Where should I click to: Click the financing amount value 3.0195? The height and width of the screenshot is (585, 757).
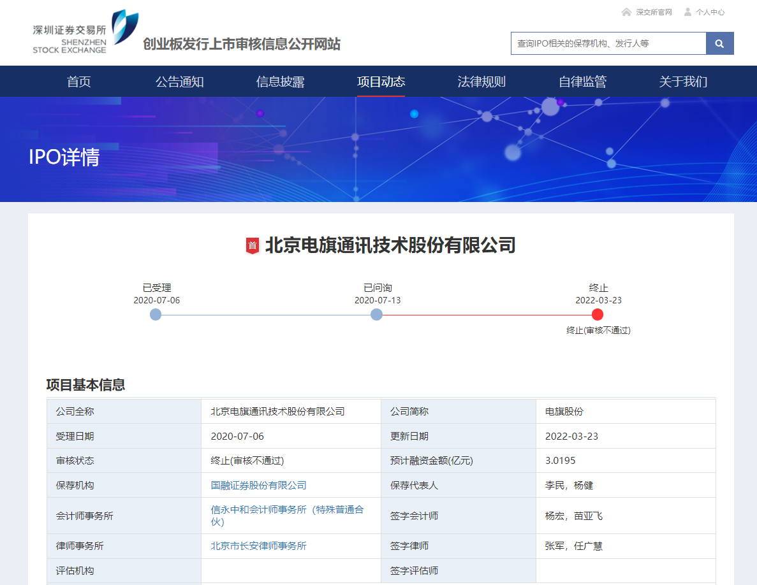(x=561, y=461)
